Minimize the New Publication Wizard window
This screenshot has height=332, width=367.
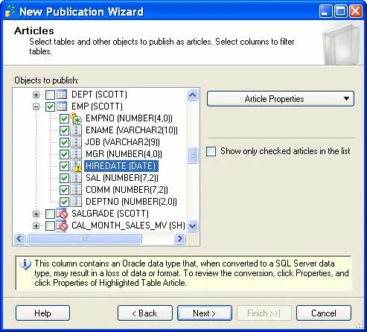(325, 11)
